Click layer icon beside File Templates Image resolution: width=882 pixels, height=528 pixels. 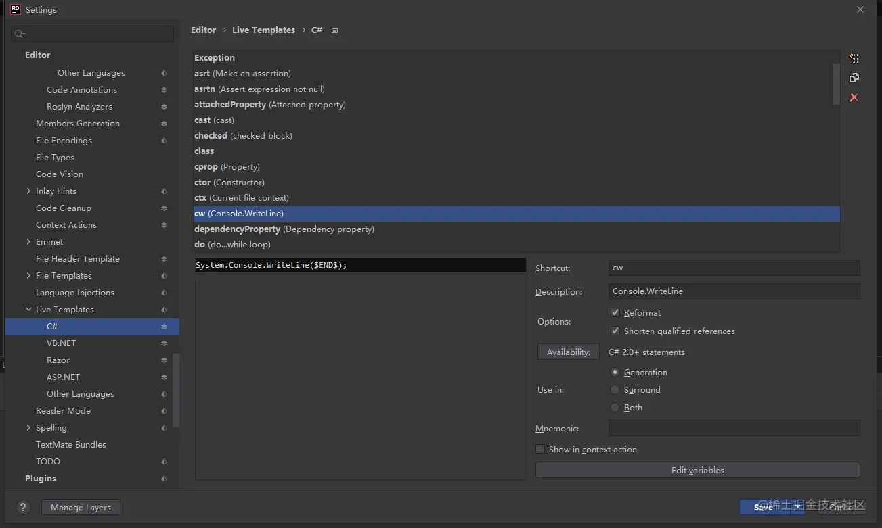point(164,276)
